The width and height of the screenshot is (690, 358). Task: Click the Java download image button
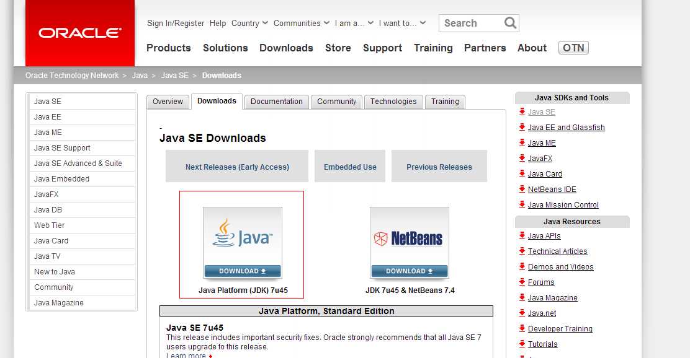243,243
